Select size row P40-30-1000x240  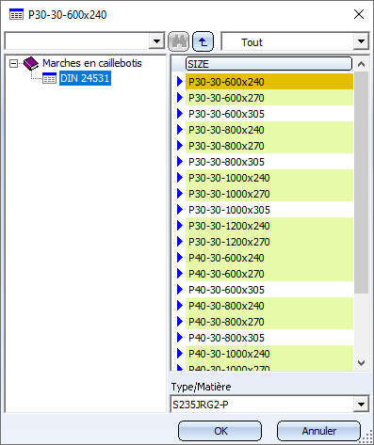(269, 354)
